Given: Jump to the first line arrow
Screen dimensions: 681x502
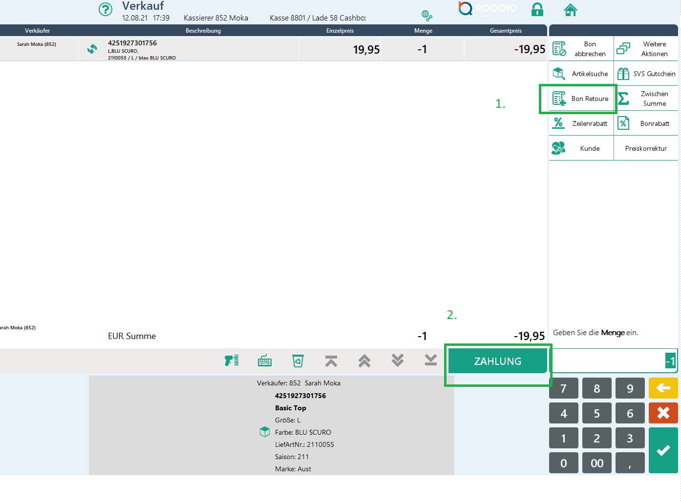Looking at the screenshot, I should (x=331, y=361).
